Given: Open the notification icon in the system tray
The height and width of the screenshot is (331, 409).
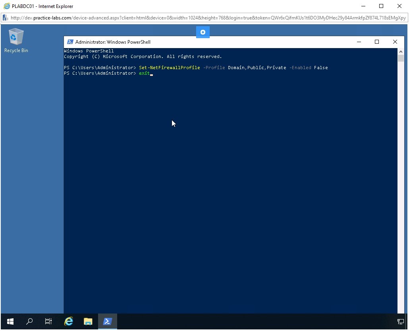Looking at the screenshot, I should 400,321.
